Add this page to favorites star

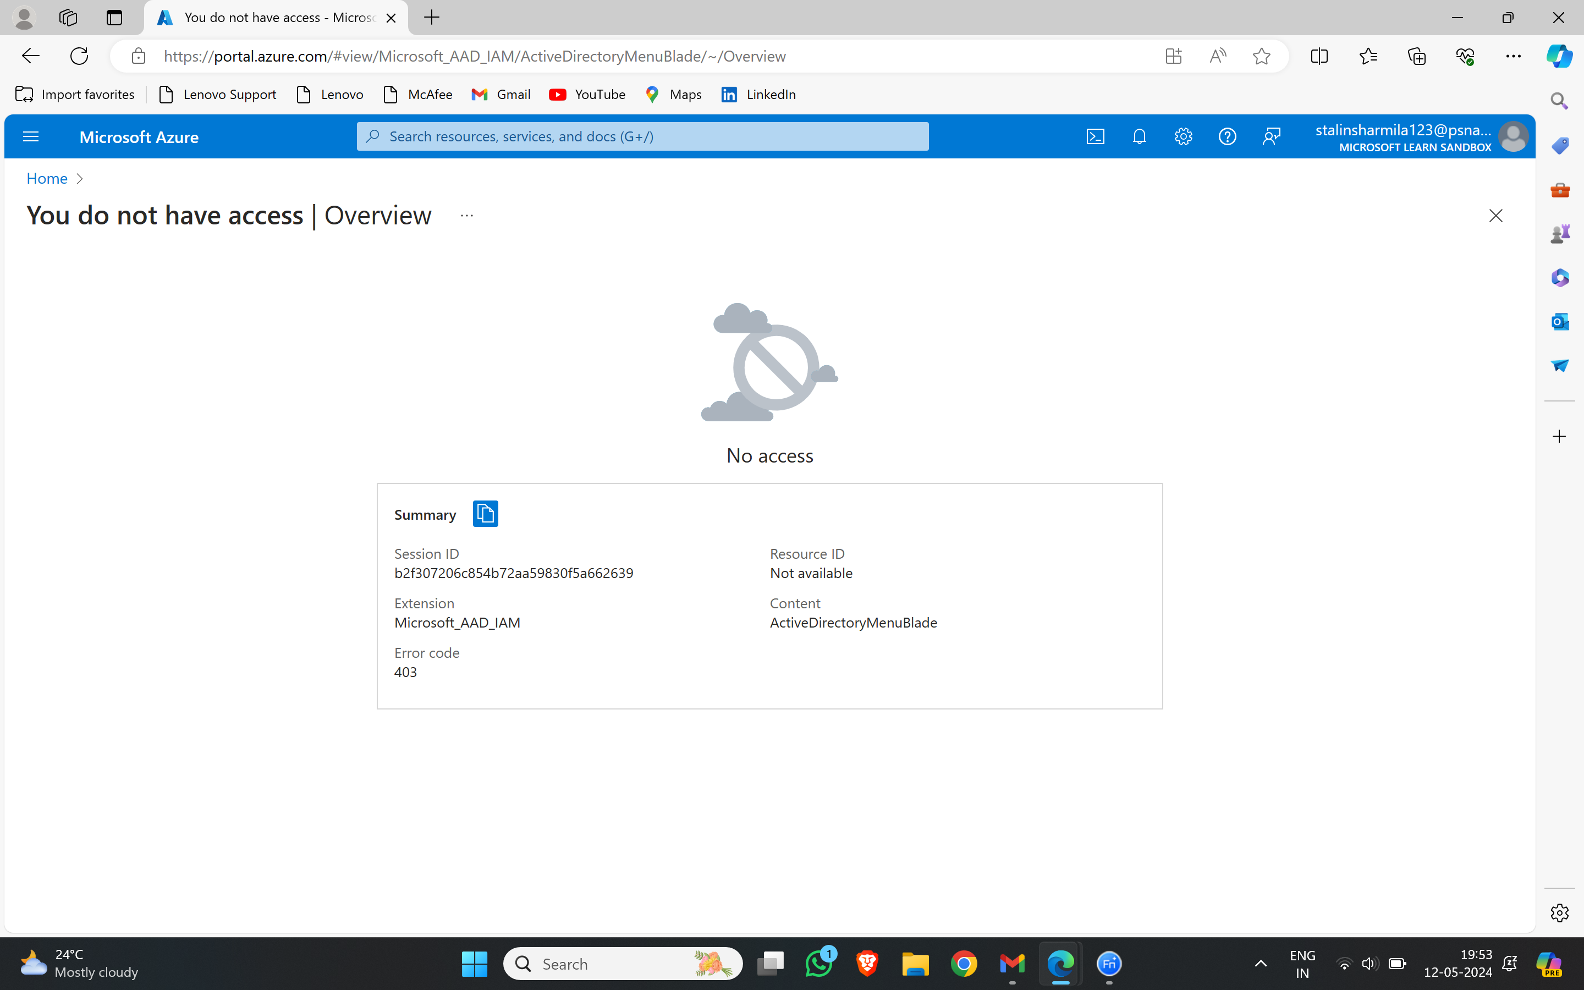coord(1261,56)
